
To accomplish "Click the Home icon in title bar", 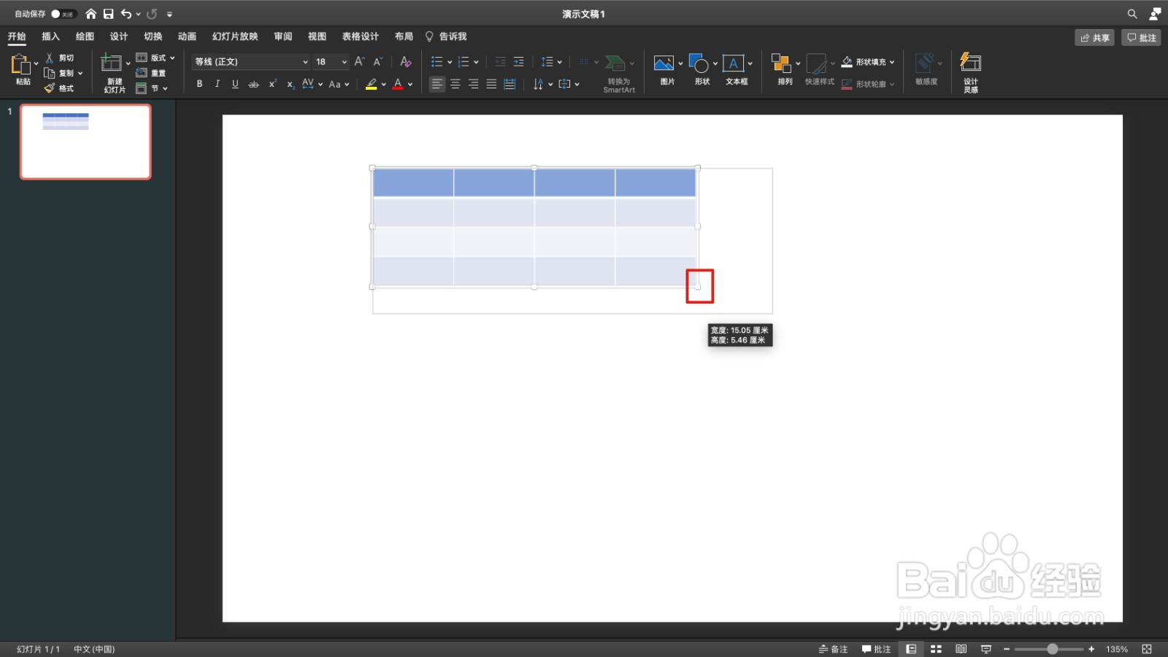I will (91, 14).
